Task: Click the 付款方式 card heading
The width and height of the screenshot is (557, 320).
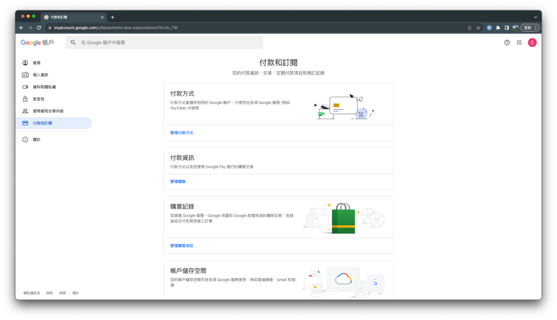Action: pyautogui.click(x=182, y=94)
